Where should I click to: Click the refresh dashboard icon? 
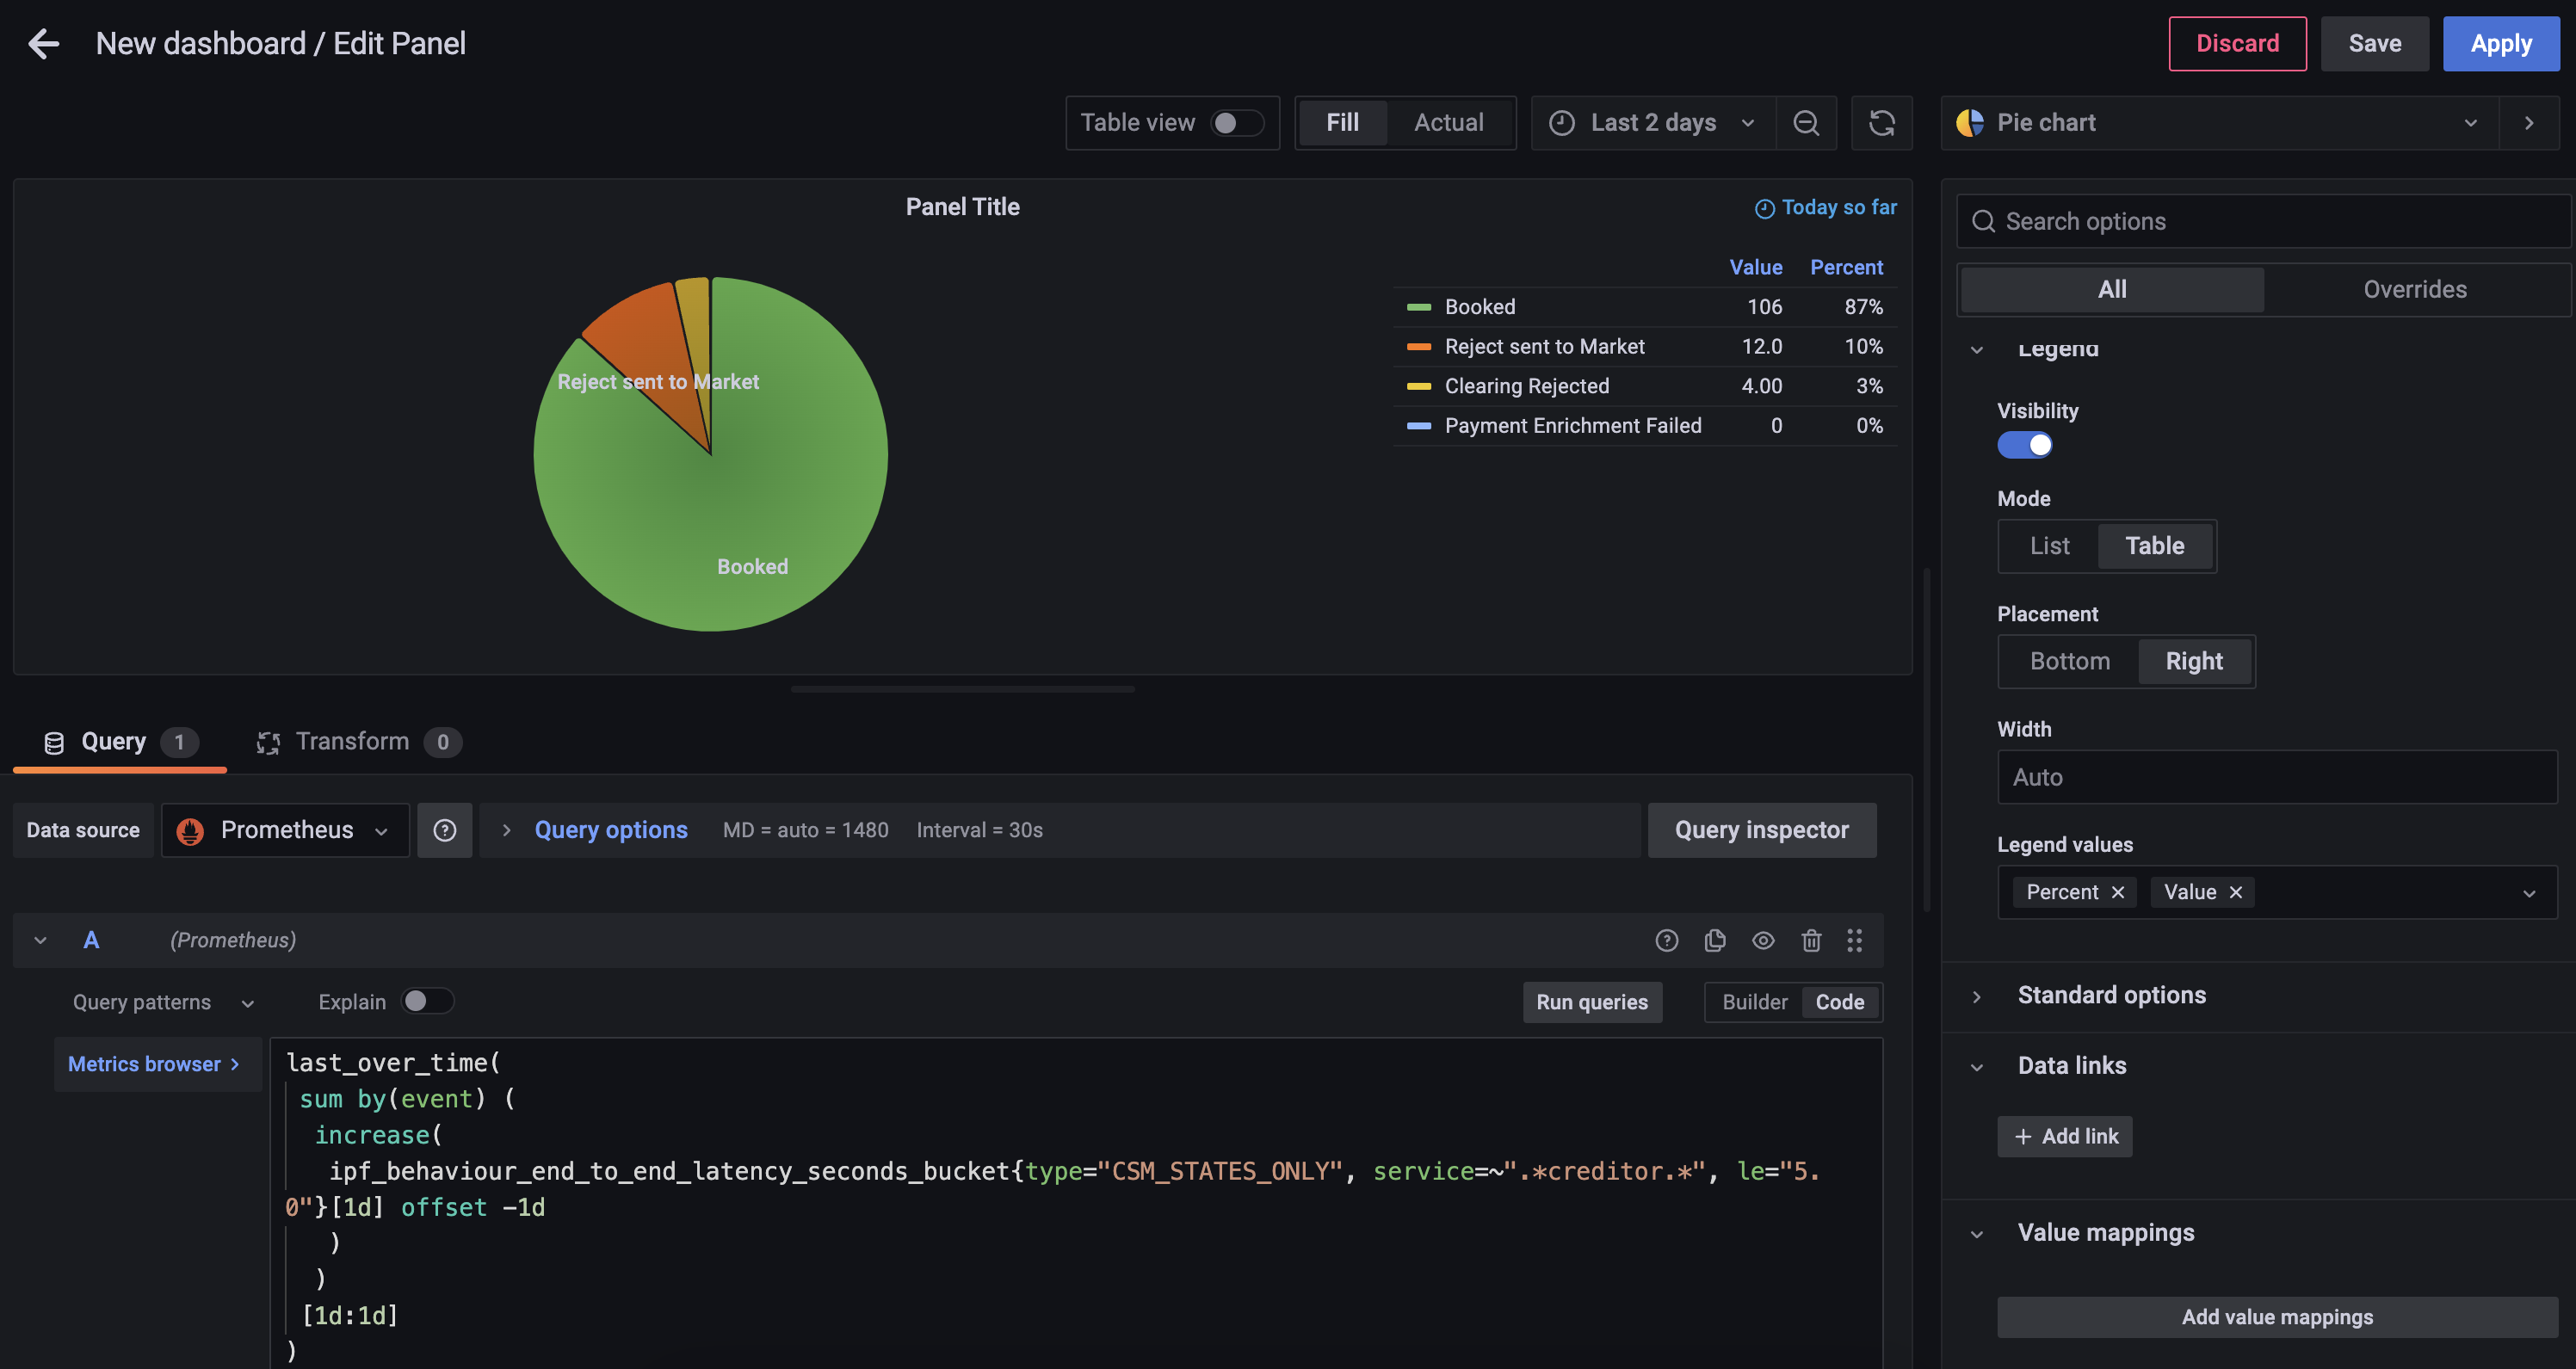(1881, 122)
